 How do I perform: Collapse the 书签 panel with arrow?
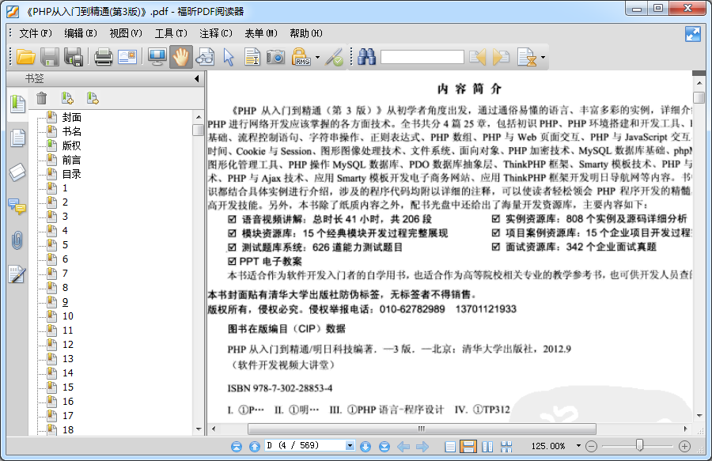pos(197,78)
